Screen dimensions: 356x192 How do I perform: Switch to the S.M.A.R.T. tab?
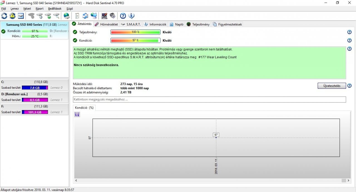pyautogui.click(x=131, y=24)
